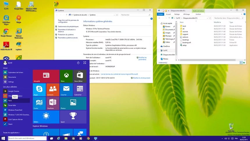Click Modifier la clé de produit
This screenshot has height=141, width=250.
pyautogui.click(x=141, y=78)
